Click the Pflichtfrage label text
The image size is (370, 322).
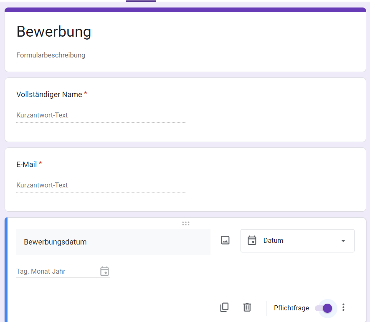coord(291,308)
